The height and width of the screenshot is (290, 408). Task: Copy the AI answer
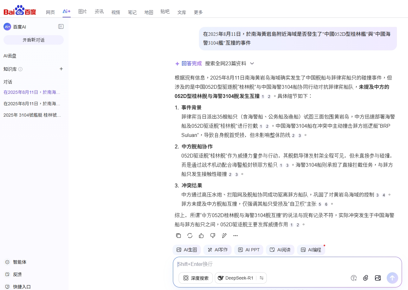(179, 235)
